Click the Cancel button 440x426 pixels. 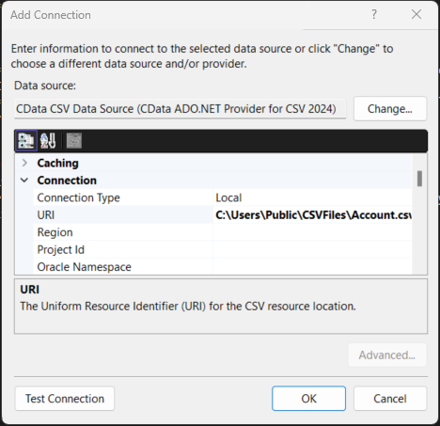[x=390, y=399]
